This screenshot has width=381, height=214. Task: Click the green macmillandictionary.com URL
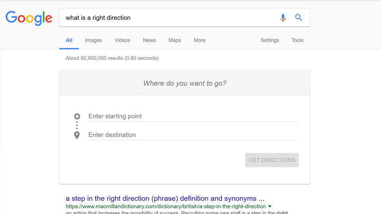165,206
